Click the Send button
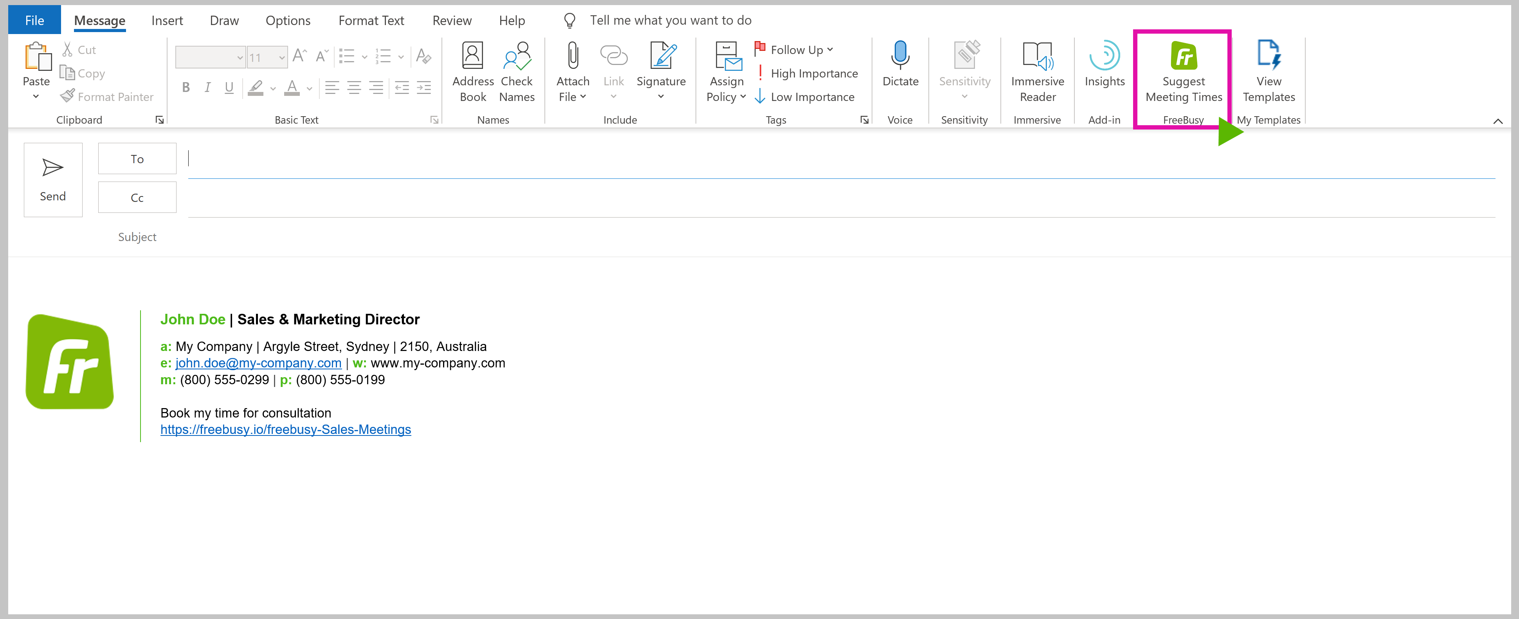The width and height of the screenshot is (1519, 619). pos(52,179)
